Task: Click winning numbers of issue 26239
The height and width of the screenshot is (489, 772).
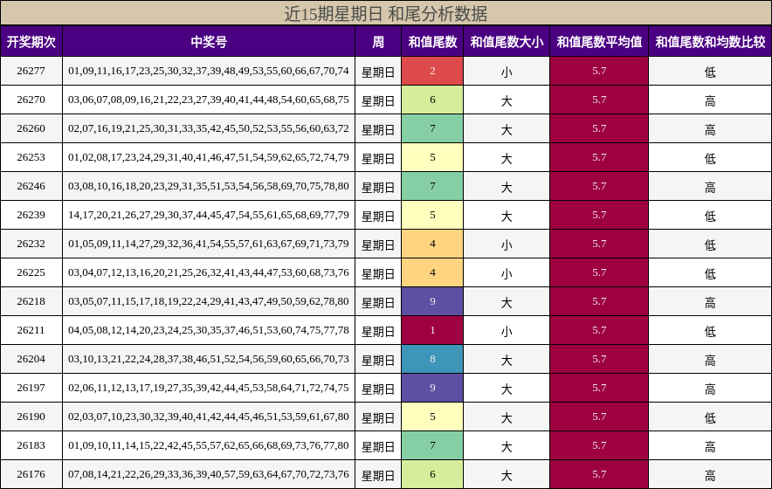Action: (x=209, y=215)
